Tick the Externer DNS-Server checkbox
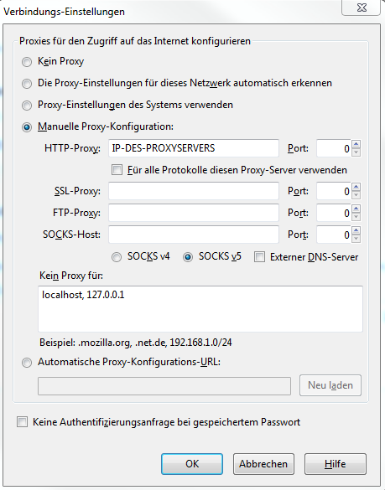The width and height of the screenshot is (385, 490). pos(259,257)
